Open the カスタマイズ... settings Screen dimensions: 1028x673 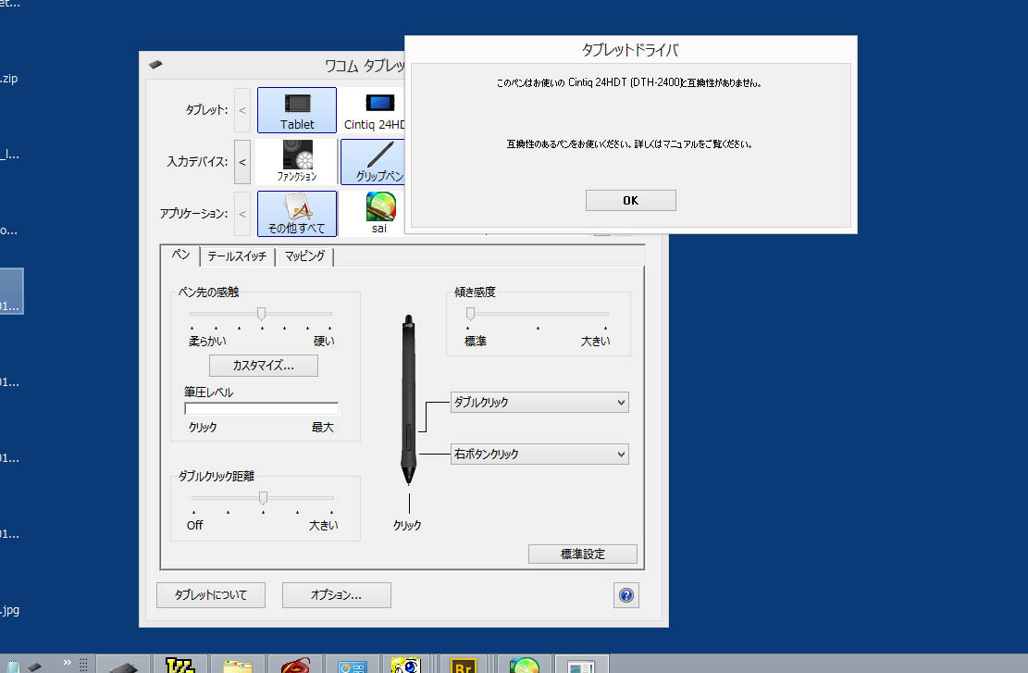pyautogui.click(x=264, y=366)
